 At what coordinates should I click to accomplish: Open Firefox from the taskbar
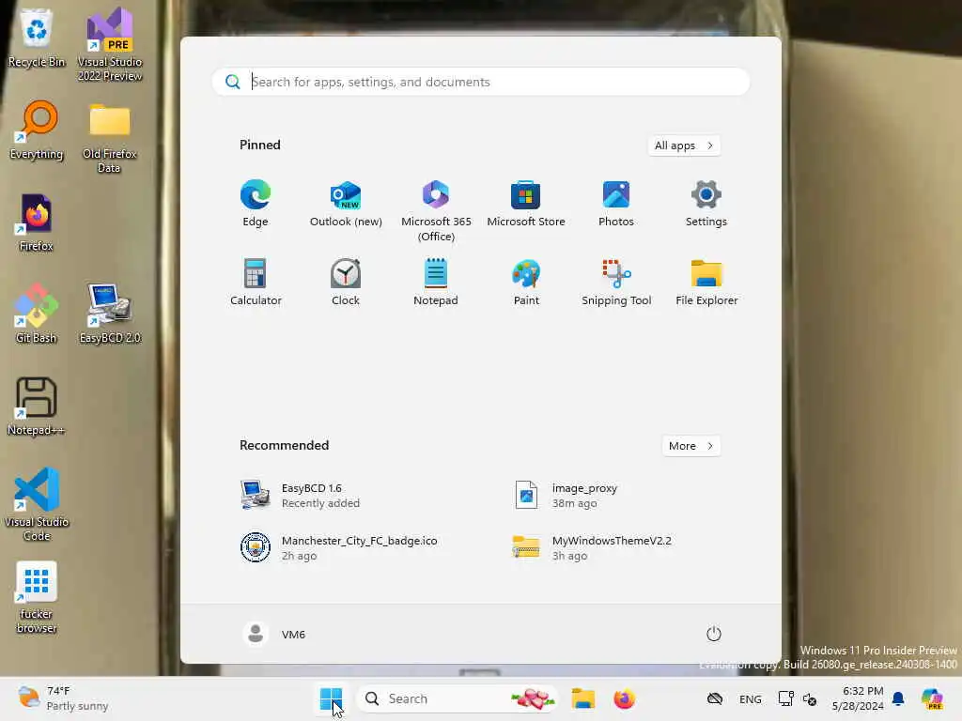pos(624,698)
